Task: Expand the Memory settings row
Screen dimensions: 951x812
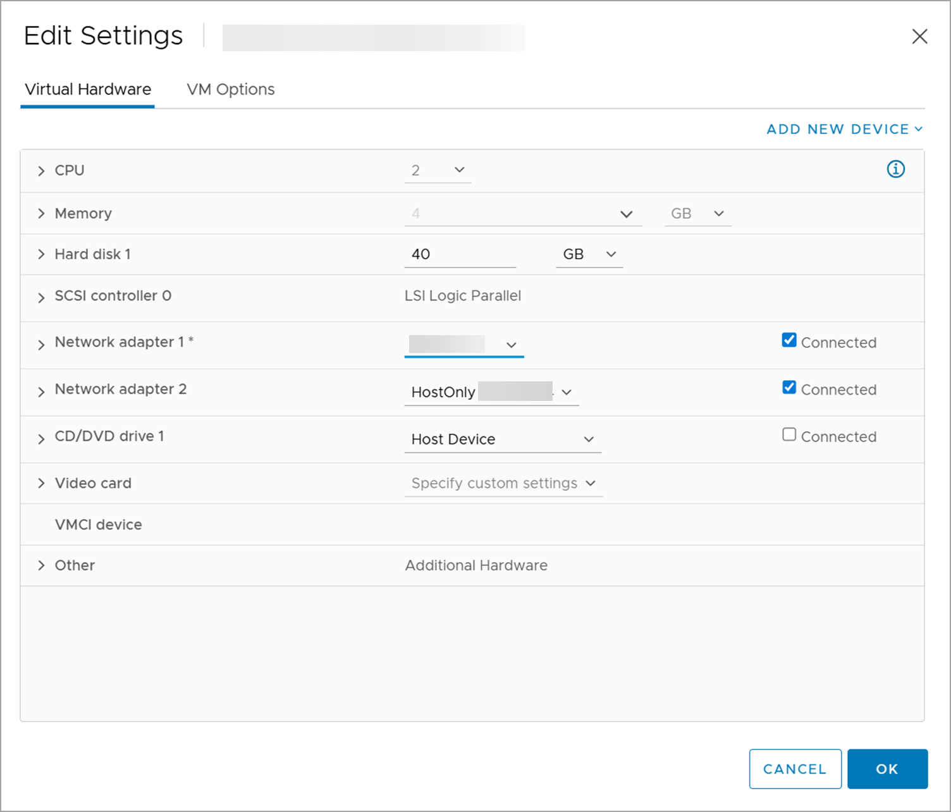Action: (x=41, y=214)
